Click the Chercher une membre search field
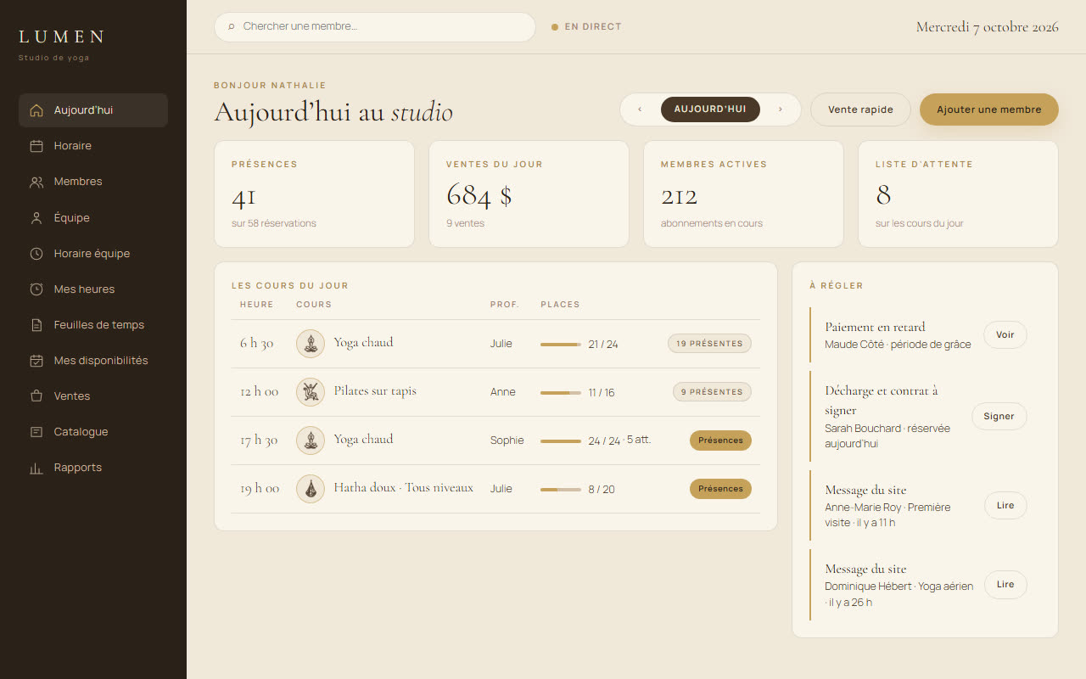The height and width of the screenshot is (679, 1086). [375, 27]
